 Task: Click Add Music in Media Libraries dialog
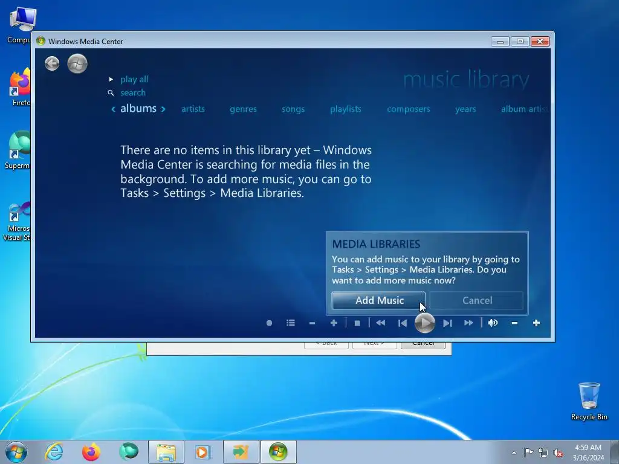click(378, 301)
